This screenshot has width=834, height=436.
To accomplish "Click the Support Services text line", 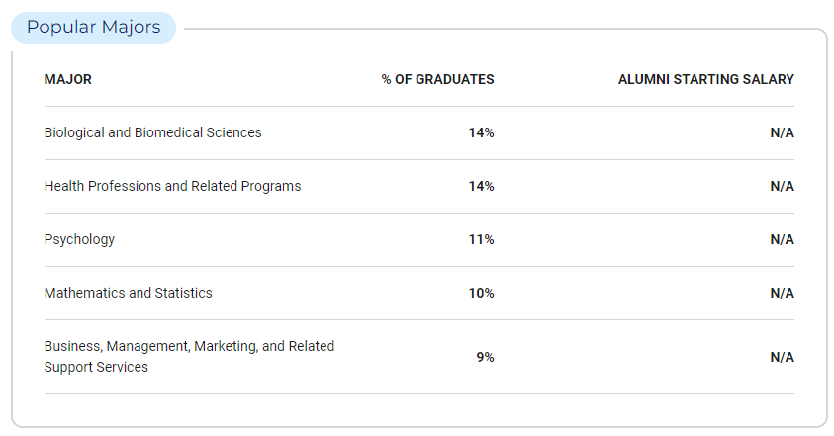I will point(96,367).
